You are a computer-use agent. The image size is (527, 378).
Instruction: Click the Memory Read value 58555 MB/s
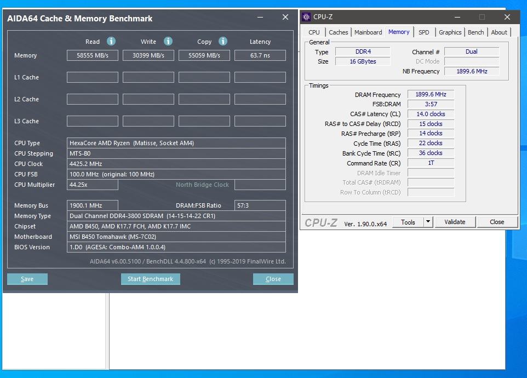93,55
